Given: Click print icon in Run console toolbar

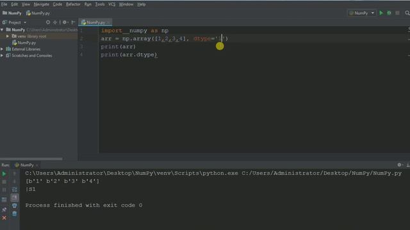Looking at the screenshot, I should [14, 206].
